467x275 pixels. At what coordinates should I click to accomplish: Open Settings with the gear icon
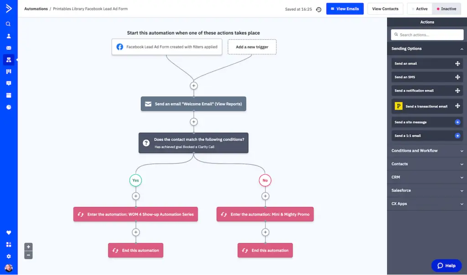click(9, 256)
